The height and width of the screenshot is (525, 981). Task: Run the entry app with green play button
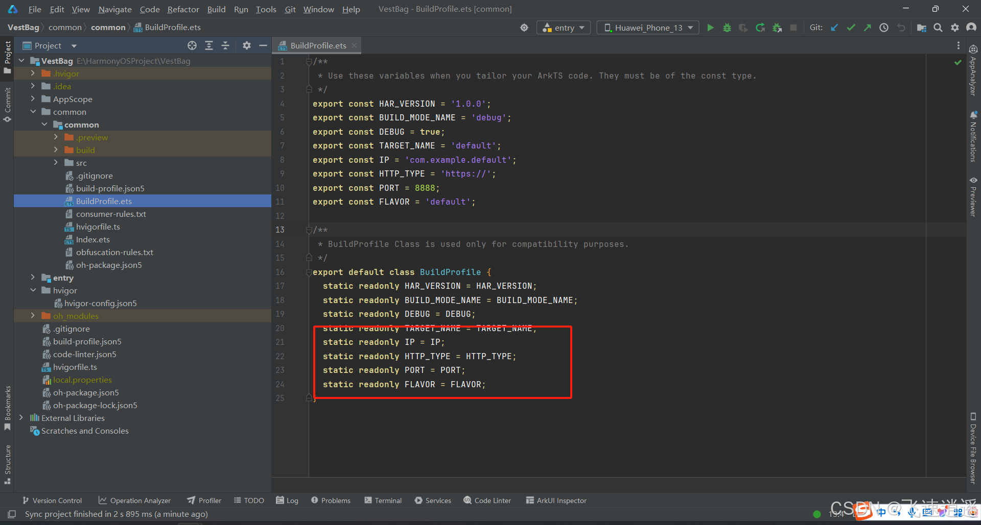click(x=710, y=28)
